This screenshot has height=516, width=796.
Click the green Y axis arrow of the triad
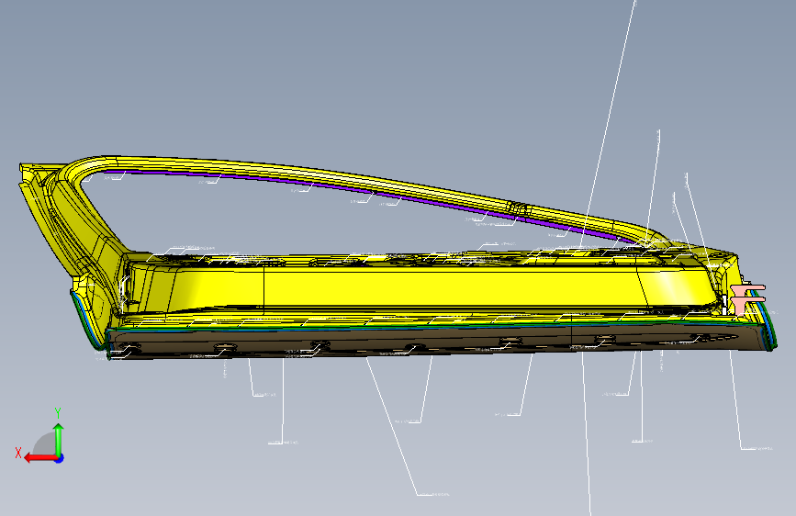pos(59,439)
